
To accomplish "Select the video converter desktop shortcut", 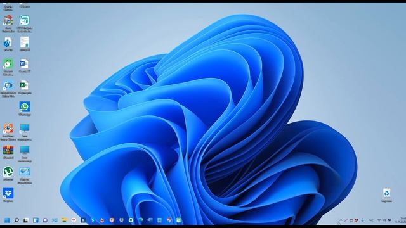I will tap(8, 89).
